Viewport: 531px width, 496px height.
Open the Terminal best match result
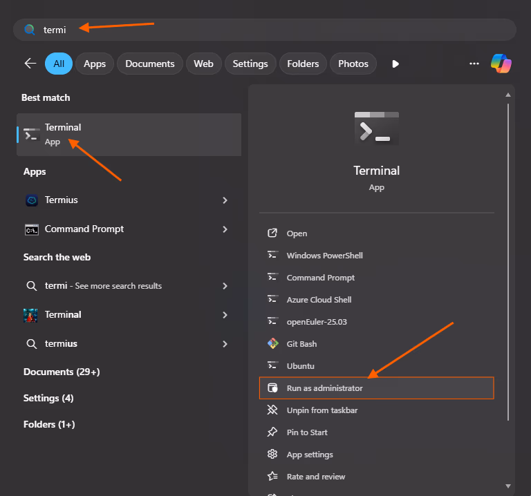(129, 135)
